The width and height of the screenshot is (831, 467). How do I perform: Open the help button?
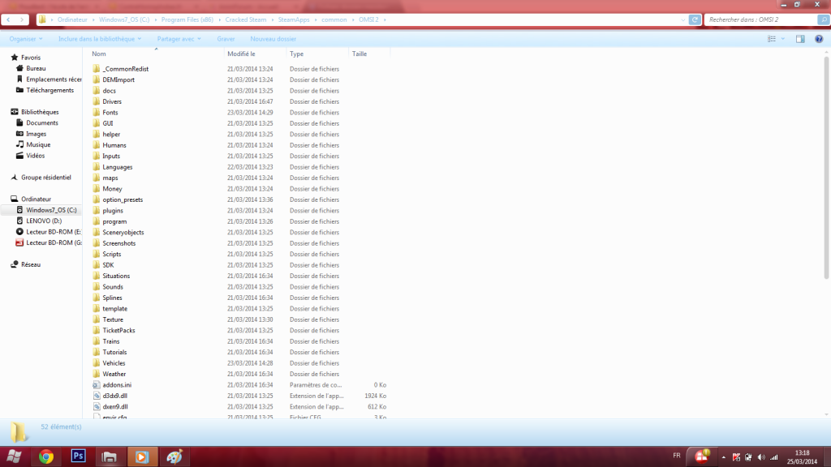point(819,39)
